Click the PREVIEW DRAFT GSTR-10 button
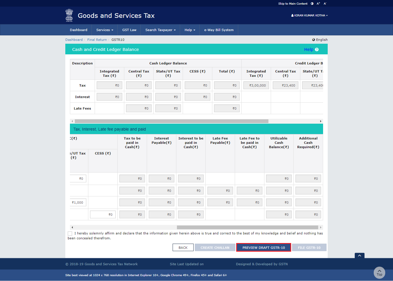The width and height of the screenshot is (393, 281). 263,247
